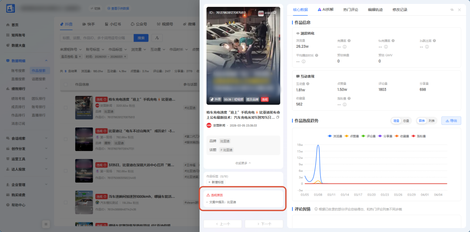This screenshot has width=470, height=232.
Task: Switch to the 编辑轨迹 tab
Action: coord(375,10)
